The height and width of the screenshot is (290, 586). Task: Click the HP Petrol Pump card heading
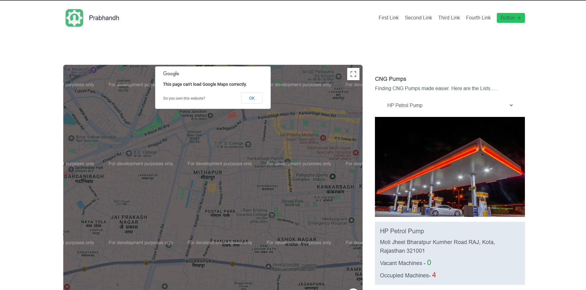pos(402,231)
